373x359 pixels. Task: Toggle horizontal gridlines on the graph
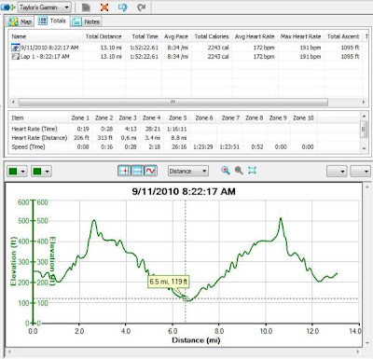[x=137, y=171]
